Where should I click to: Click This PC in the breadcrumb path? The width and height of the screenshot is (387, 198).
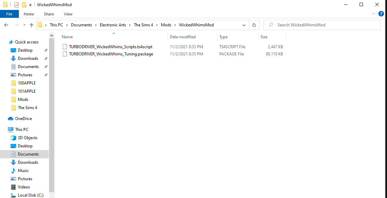[x=56, y=25]
